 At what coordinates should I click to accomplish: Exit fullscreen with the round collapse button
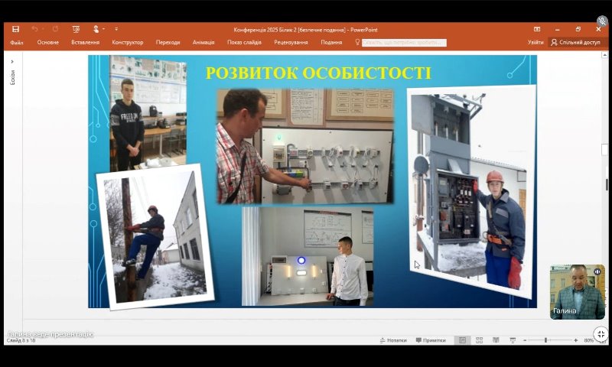(x=601, y=334)
